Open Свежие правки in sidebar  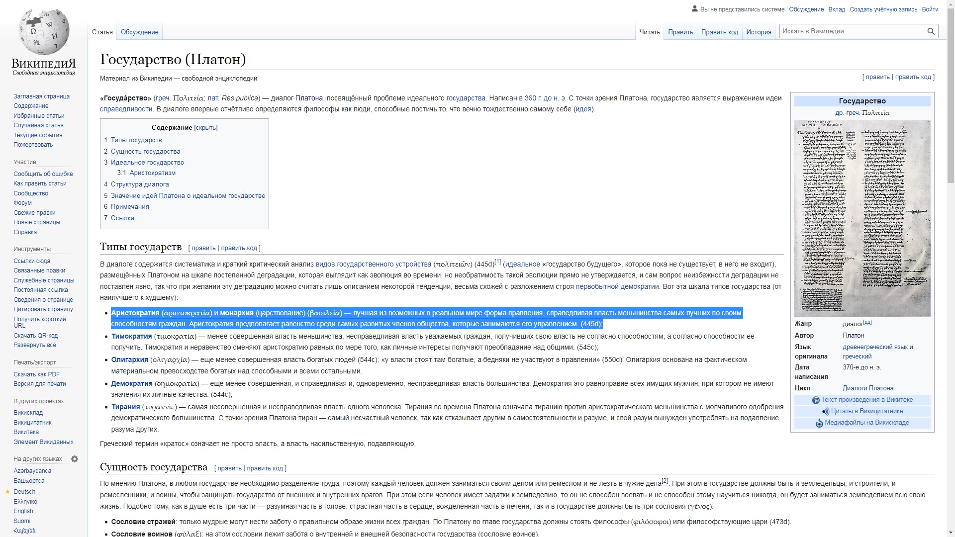click(34, 213)
